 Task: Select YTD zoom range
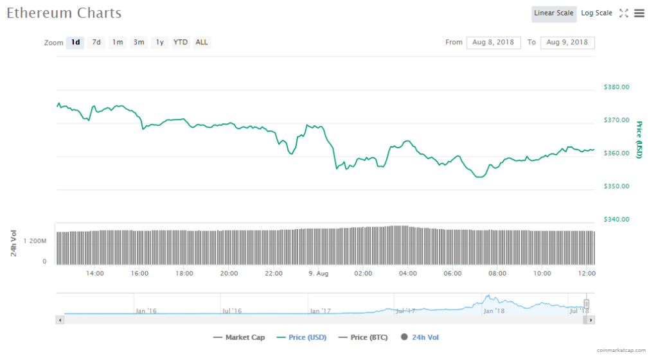tap(181, 42)
